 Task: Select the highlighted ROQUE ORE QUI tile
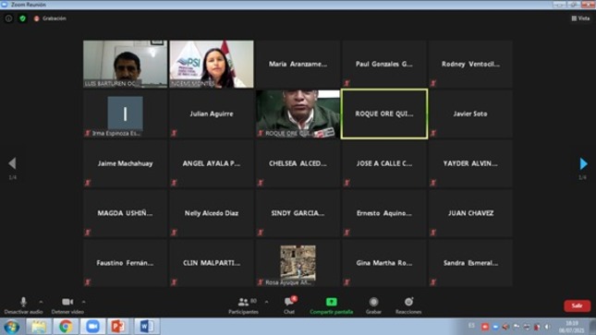tap(384, 114)
